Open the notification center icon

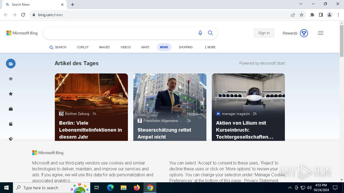(335, 188)
